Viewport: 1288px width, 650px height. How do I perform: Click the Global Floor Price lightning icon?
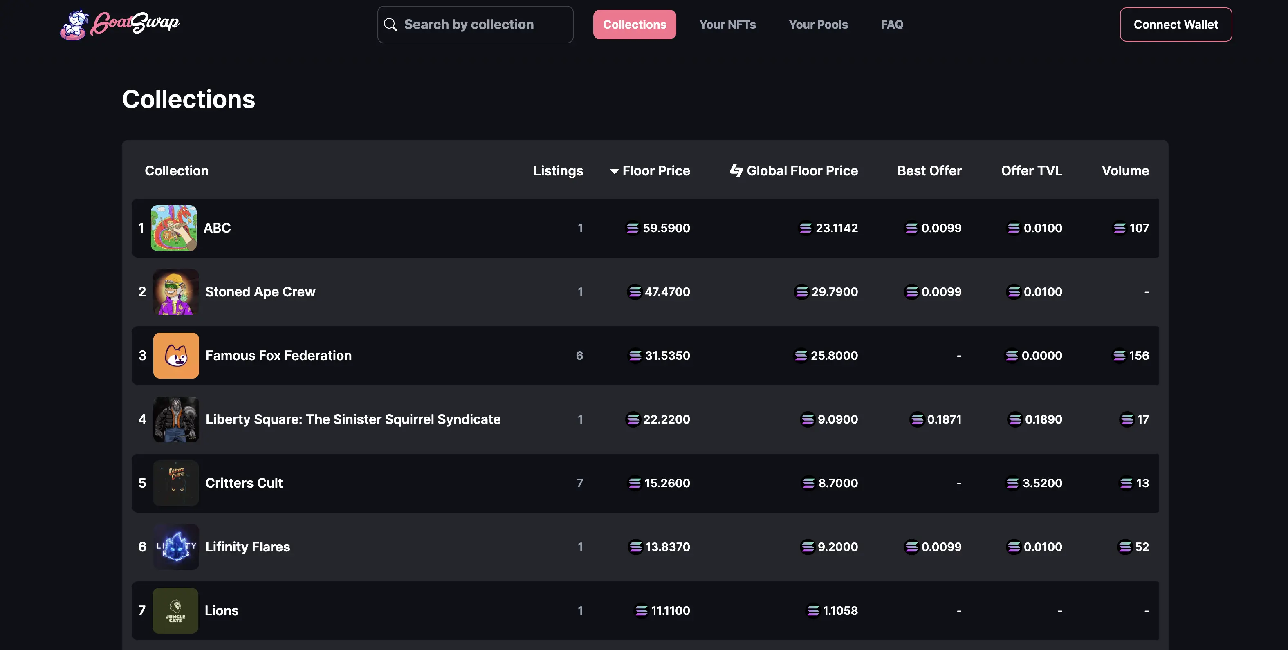click(736, 170)
